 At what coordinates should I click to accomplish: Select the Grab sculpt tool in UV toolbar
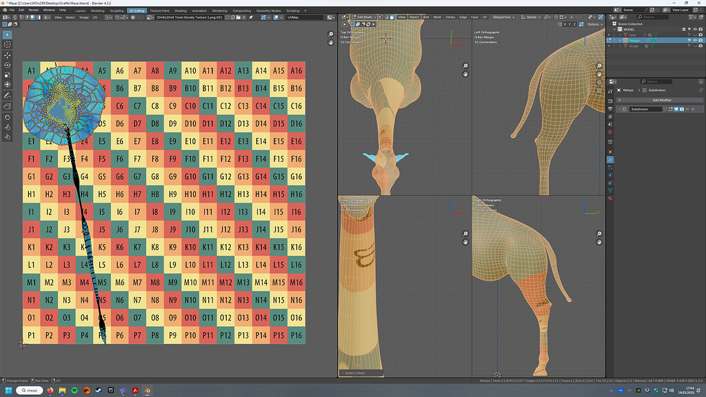7,117
